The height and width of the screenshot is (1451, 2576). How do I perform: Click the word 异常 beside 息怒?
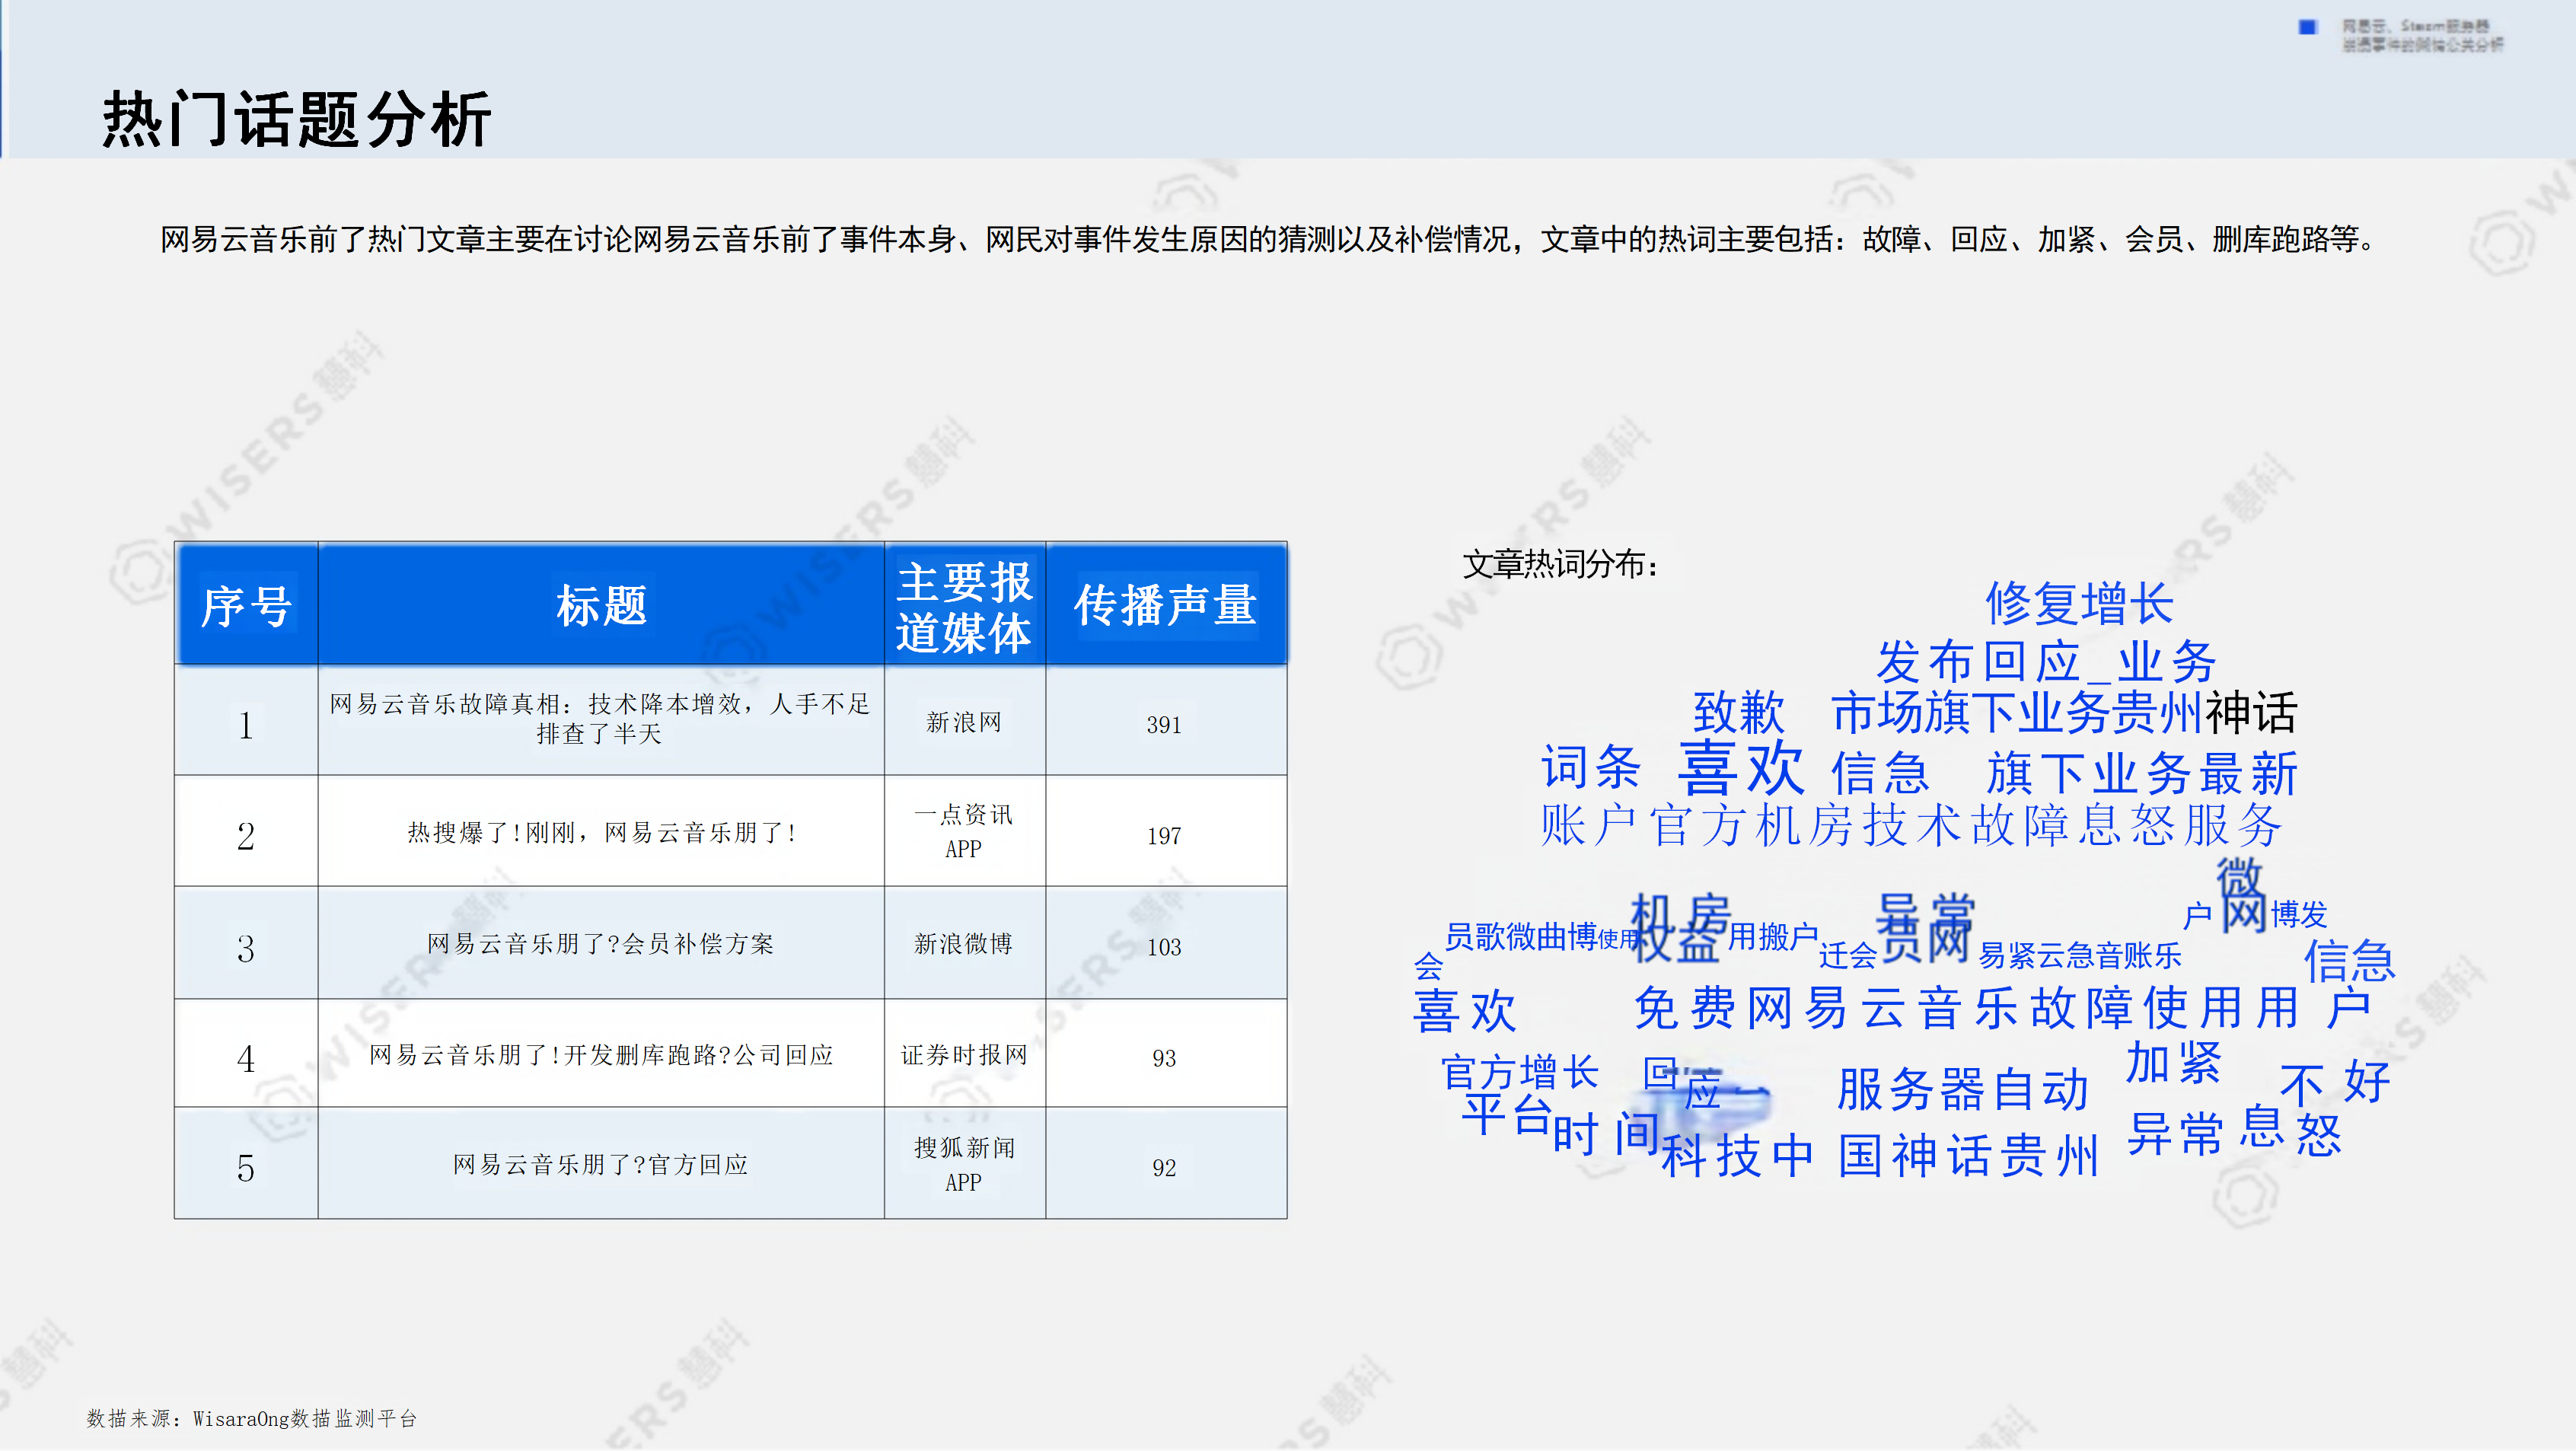pos(2175,1134)
